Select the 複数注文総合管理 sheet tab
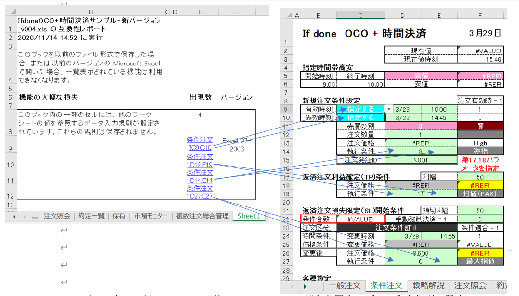The image size is (519, 296). pos(202,216)
